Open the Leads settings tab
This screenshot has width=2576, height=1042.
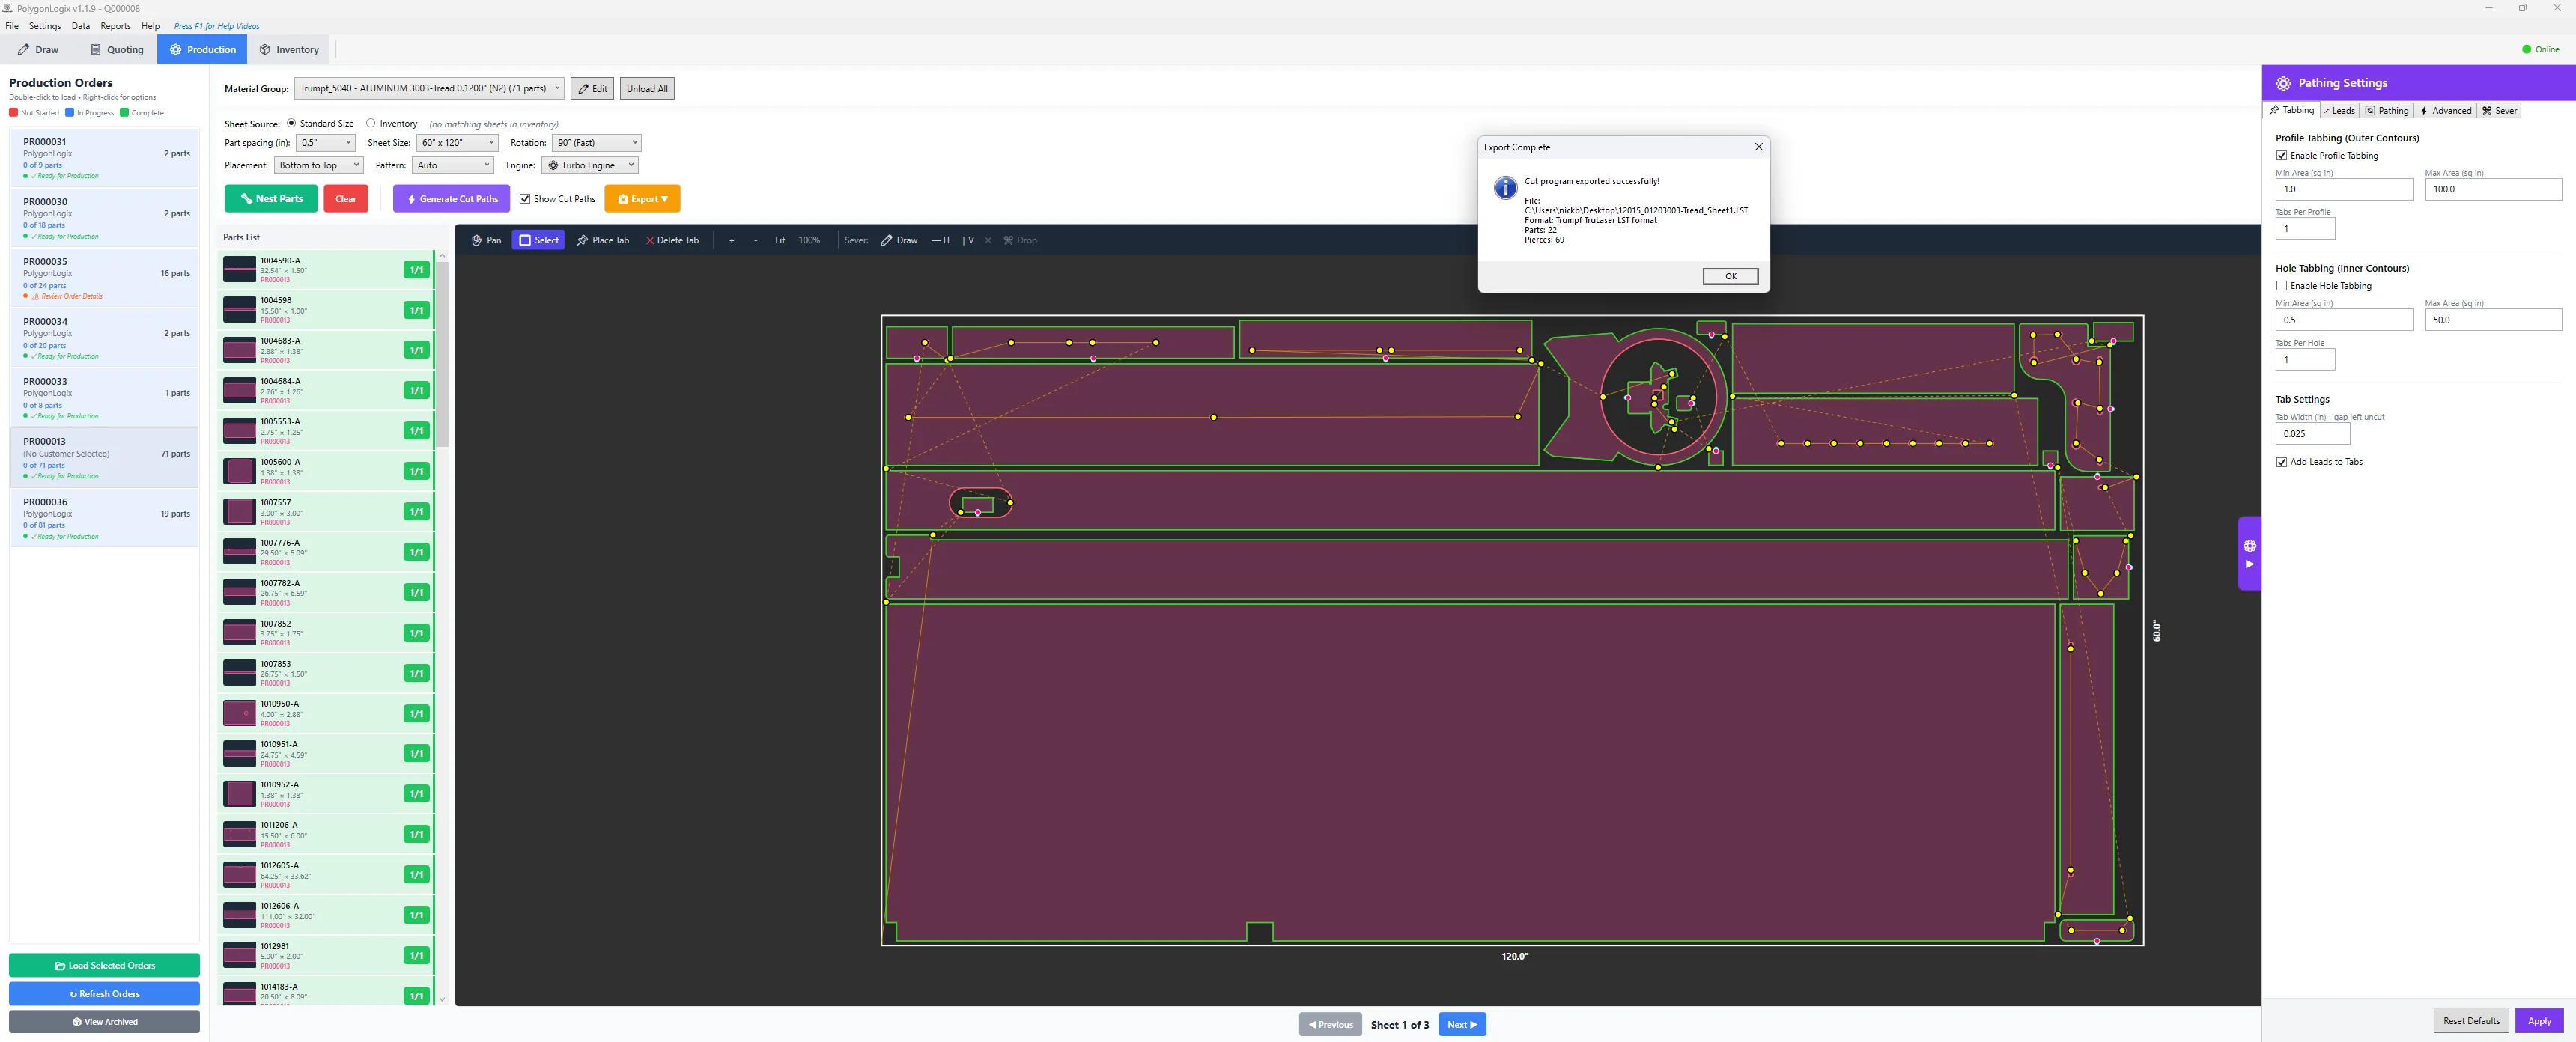[2339, 110]
